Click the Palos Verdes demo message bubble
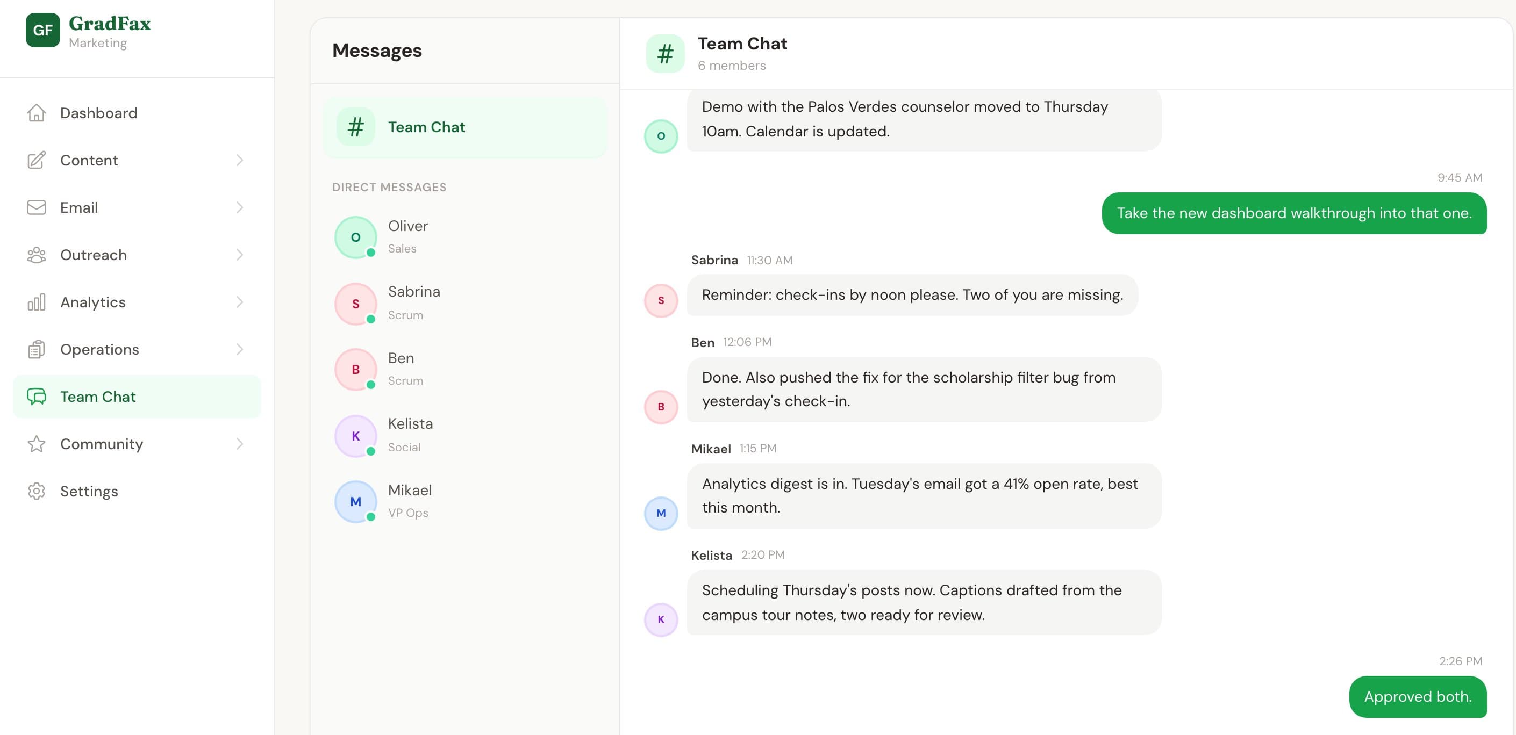Viewport: 1516px width, 735px height. tap(924, 119)
